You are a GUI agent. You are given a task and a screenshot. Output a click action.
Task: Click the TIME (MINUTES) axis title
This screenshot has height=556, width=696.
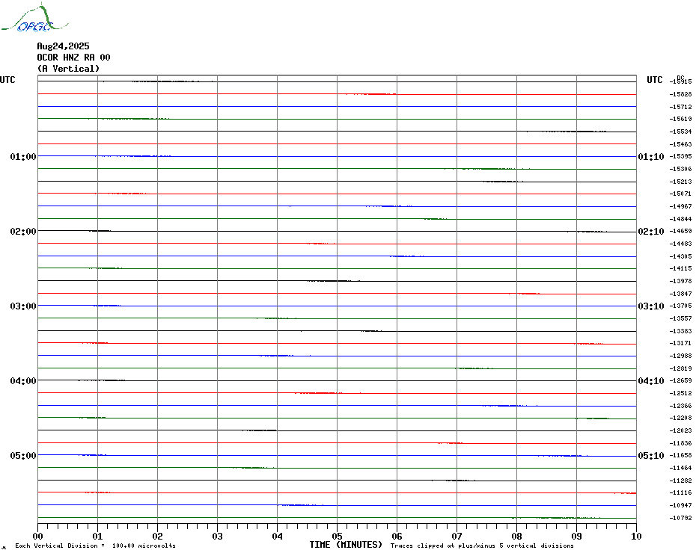tap(346, 545)
